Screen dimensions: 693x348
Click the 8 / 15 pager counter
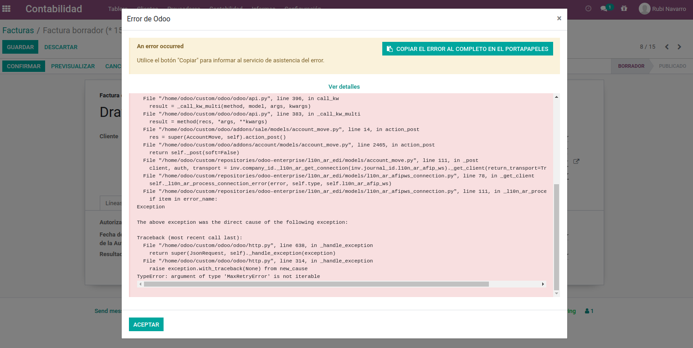click(x=647, y=47)
